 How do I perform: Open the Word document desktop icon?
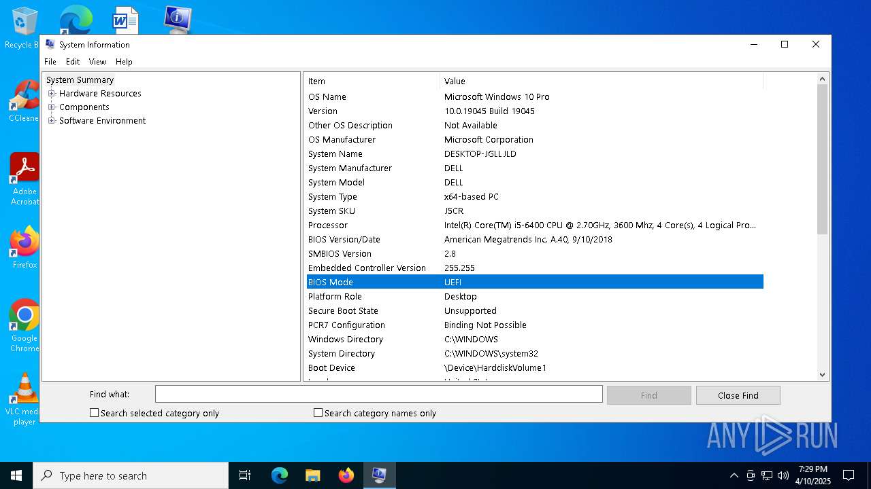126,20
